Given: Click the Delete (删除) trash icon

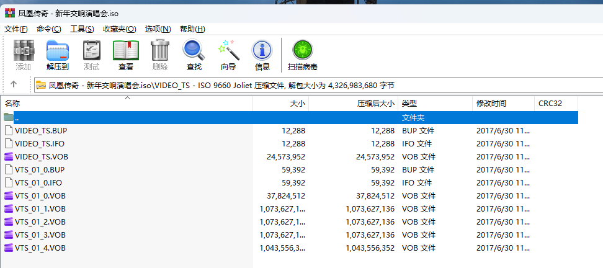Looking at the screenshot, I should click(160, 50).
